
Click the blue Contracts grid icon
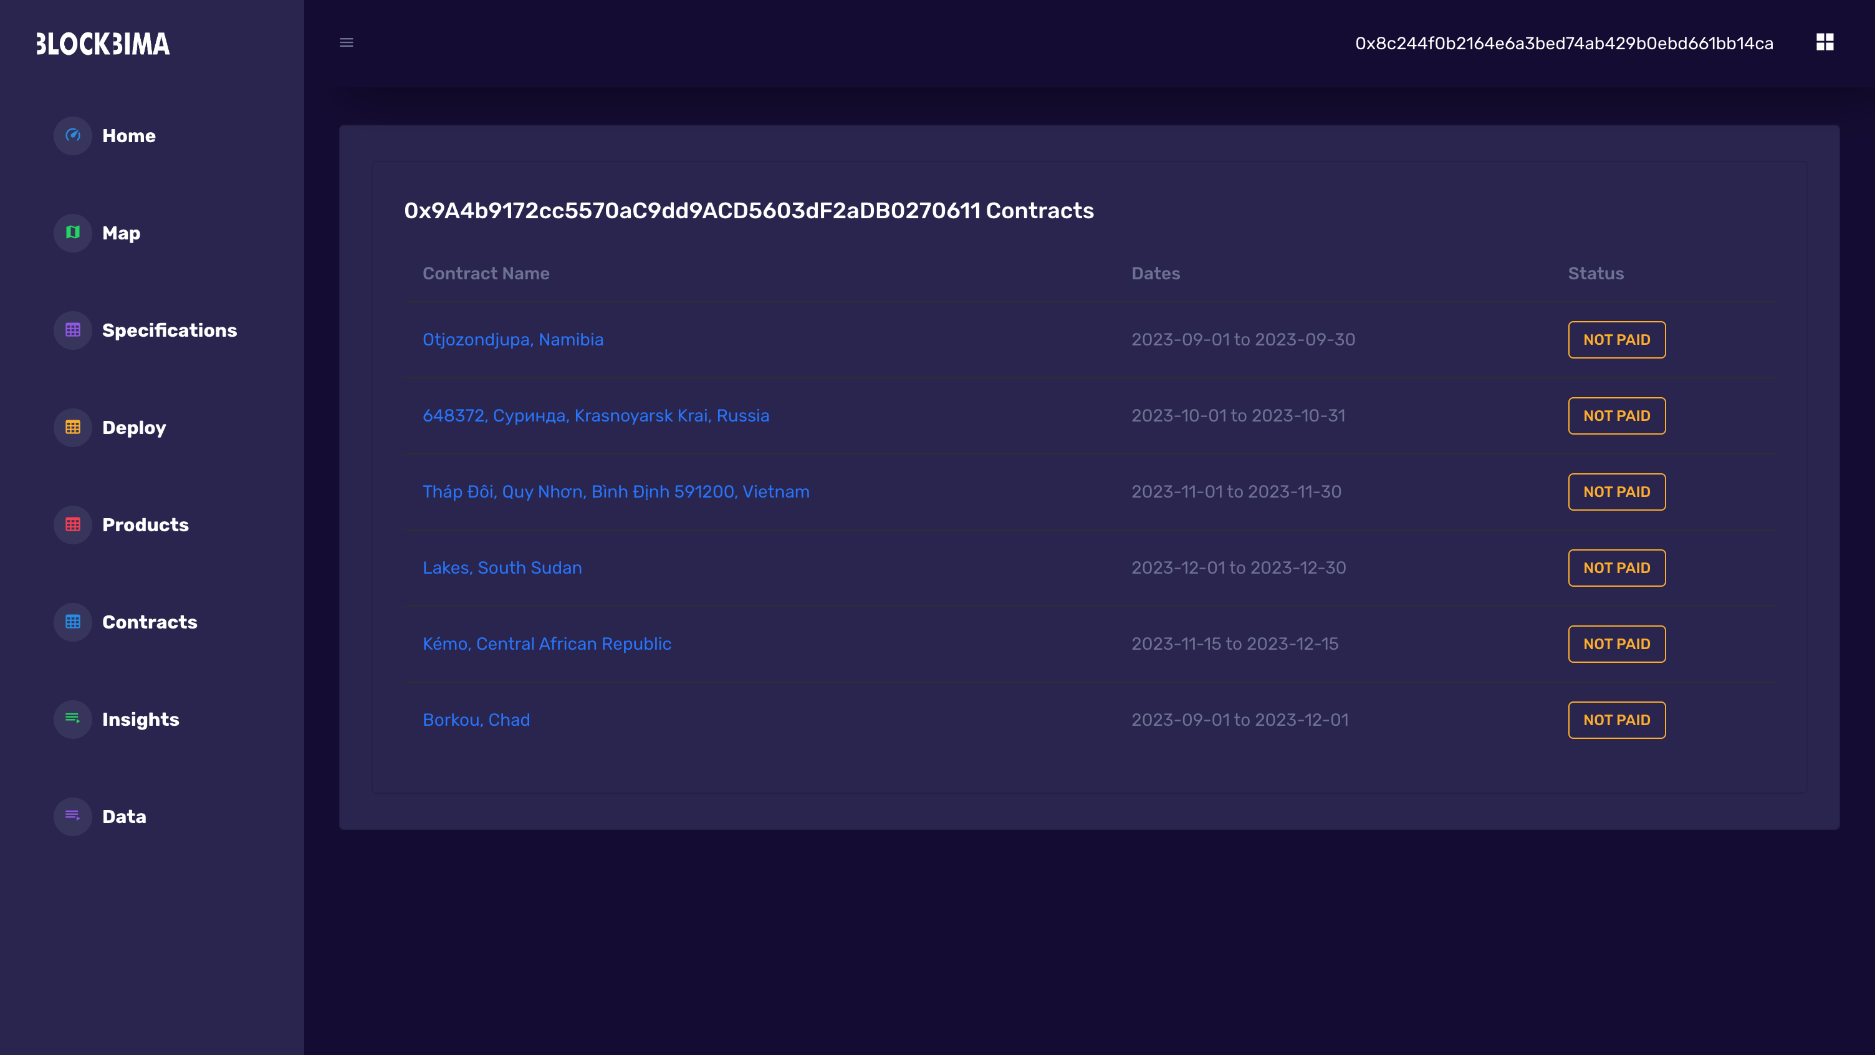[x=73, y=622]
